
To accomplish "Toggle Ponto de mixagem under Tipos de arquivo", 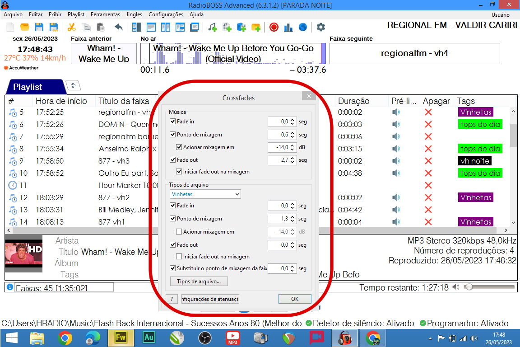I will [172, 219].
